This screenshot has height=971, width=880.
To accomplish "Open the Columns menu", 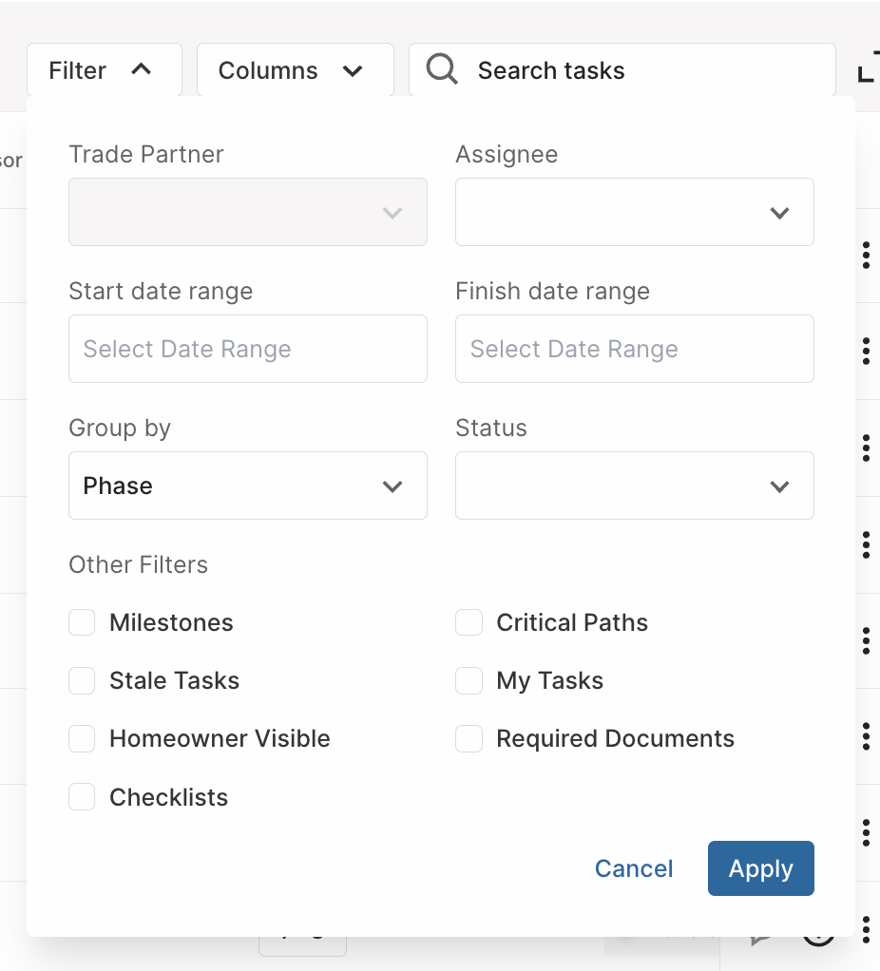I will point(296,70).
